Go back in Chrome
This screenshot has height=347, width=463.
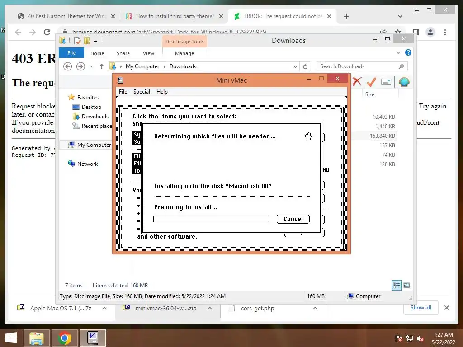click(18, 32)
